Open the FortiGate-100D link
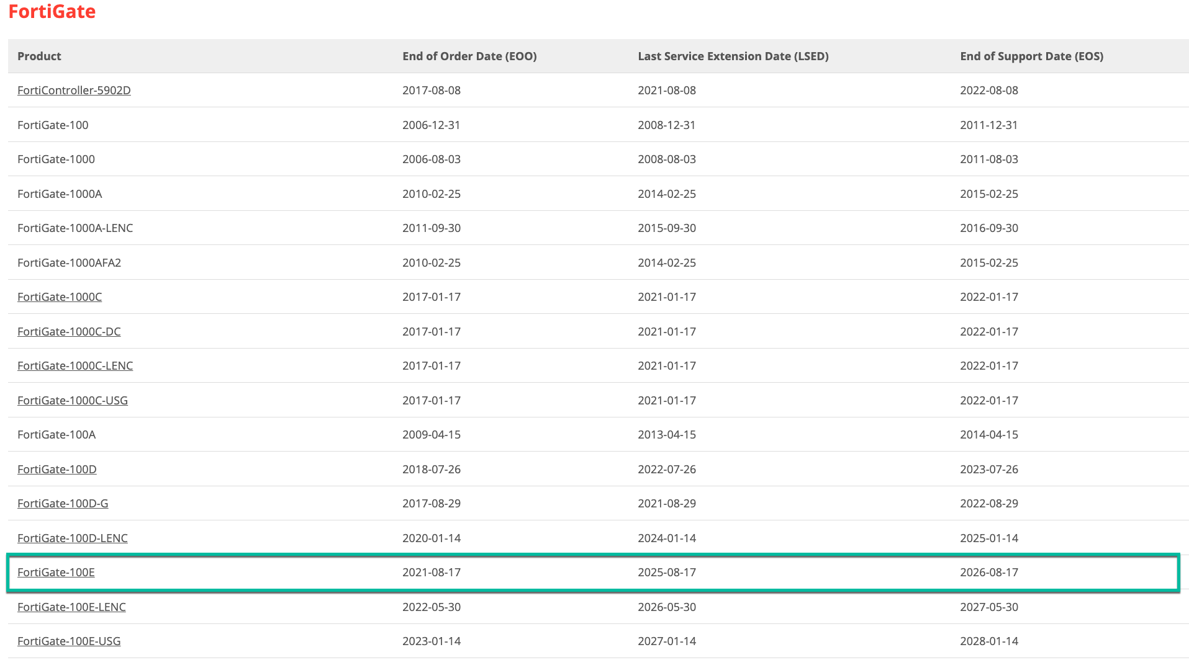 [57, 470]
